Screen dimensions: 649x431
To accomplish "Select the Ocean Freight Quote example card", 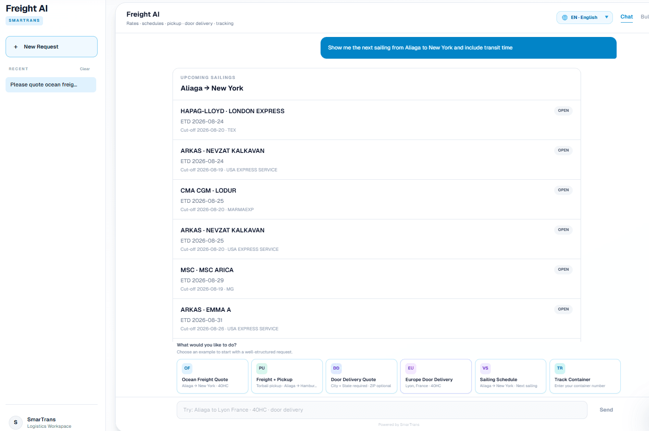I will point(212,376).
